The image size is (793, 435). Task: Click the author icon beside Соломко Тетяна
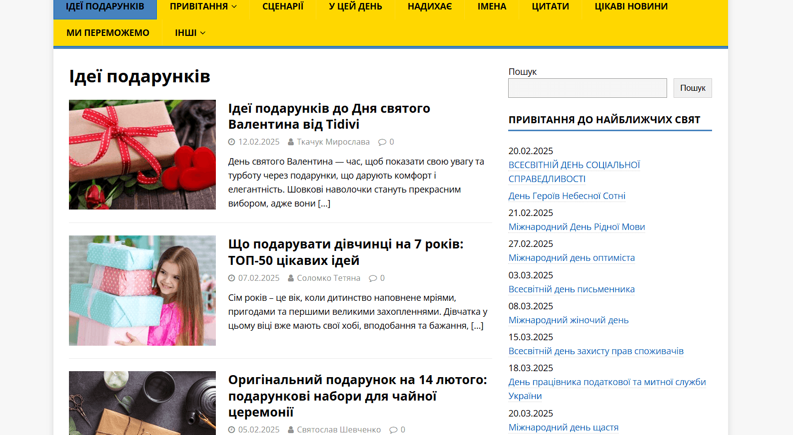[291, 278]
